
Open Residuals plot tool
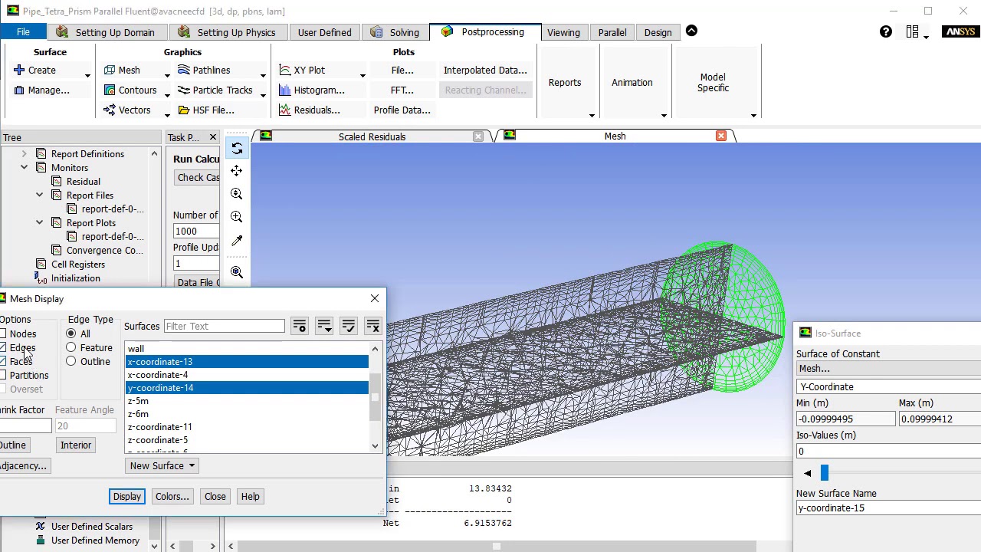click(309, 110)
